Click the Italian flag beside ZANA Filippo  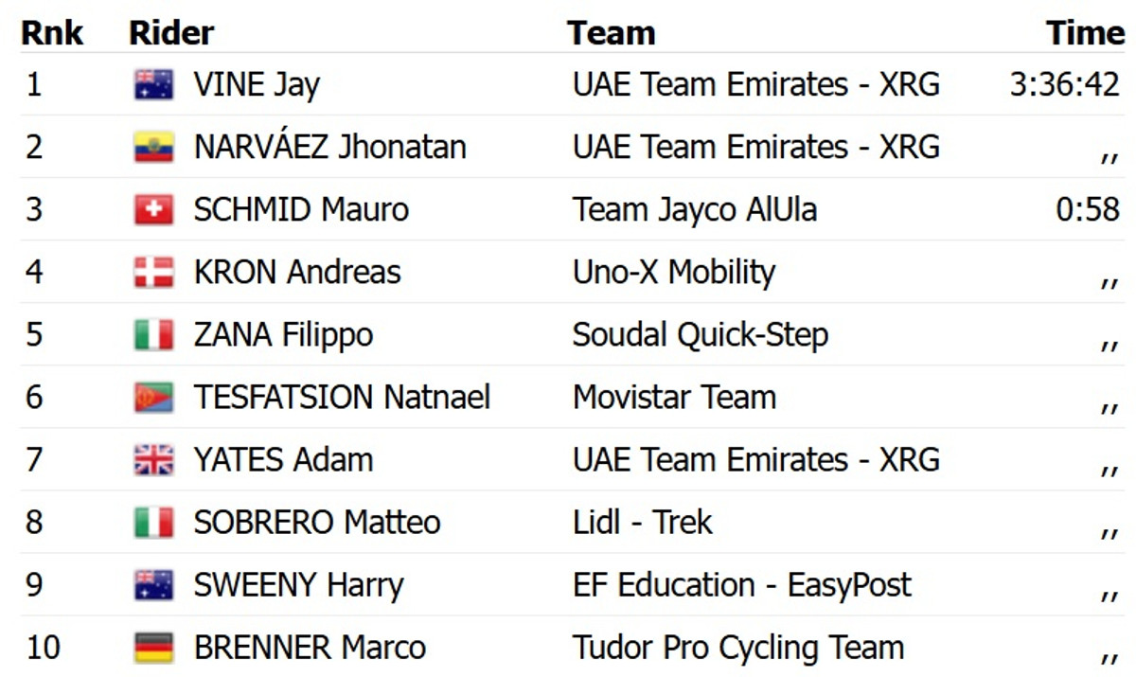[x=153, y=335]
